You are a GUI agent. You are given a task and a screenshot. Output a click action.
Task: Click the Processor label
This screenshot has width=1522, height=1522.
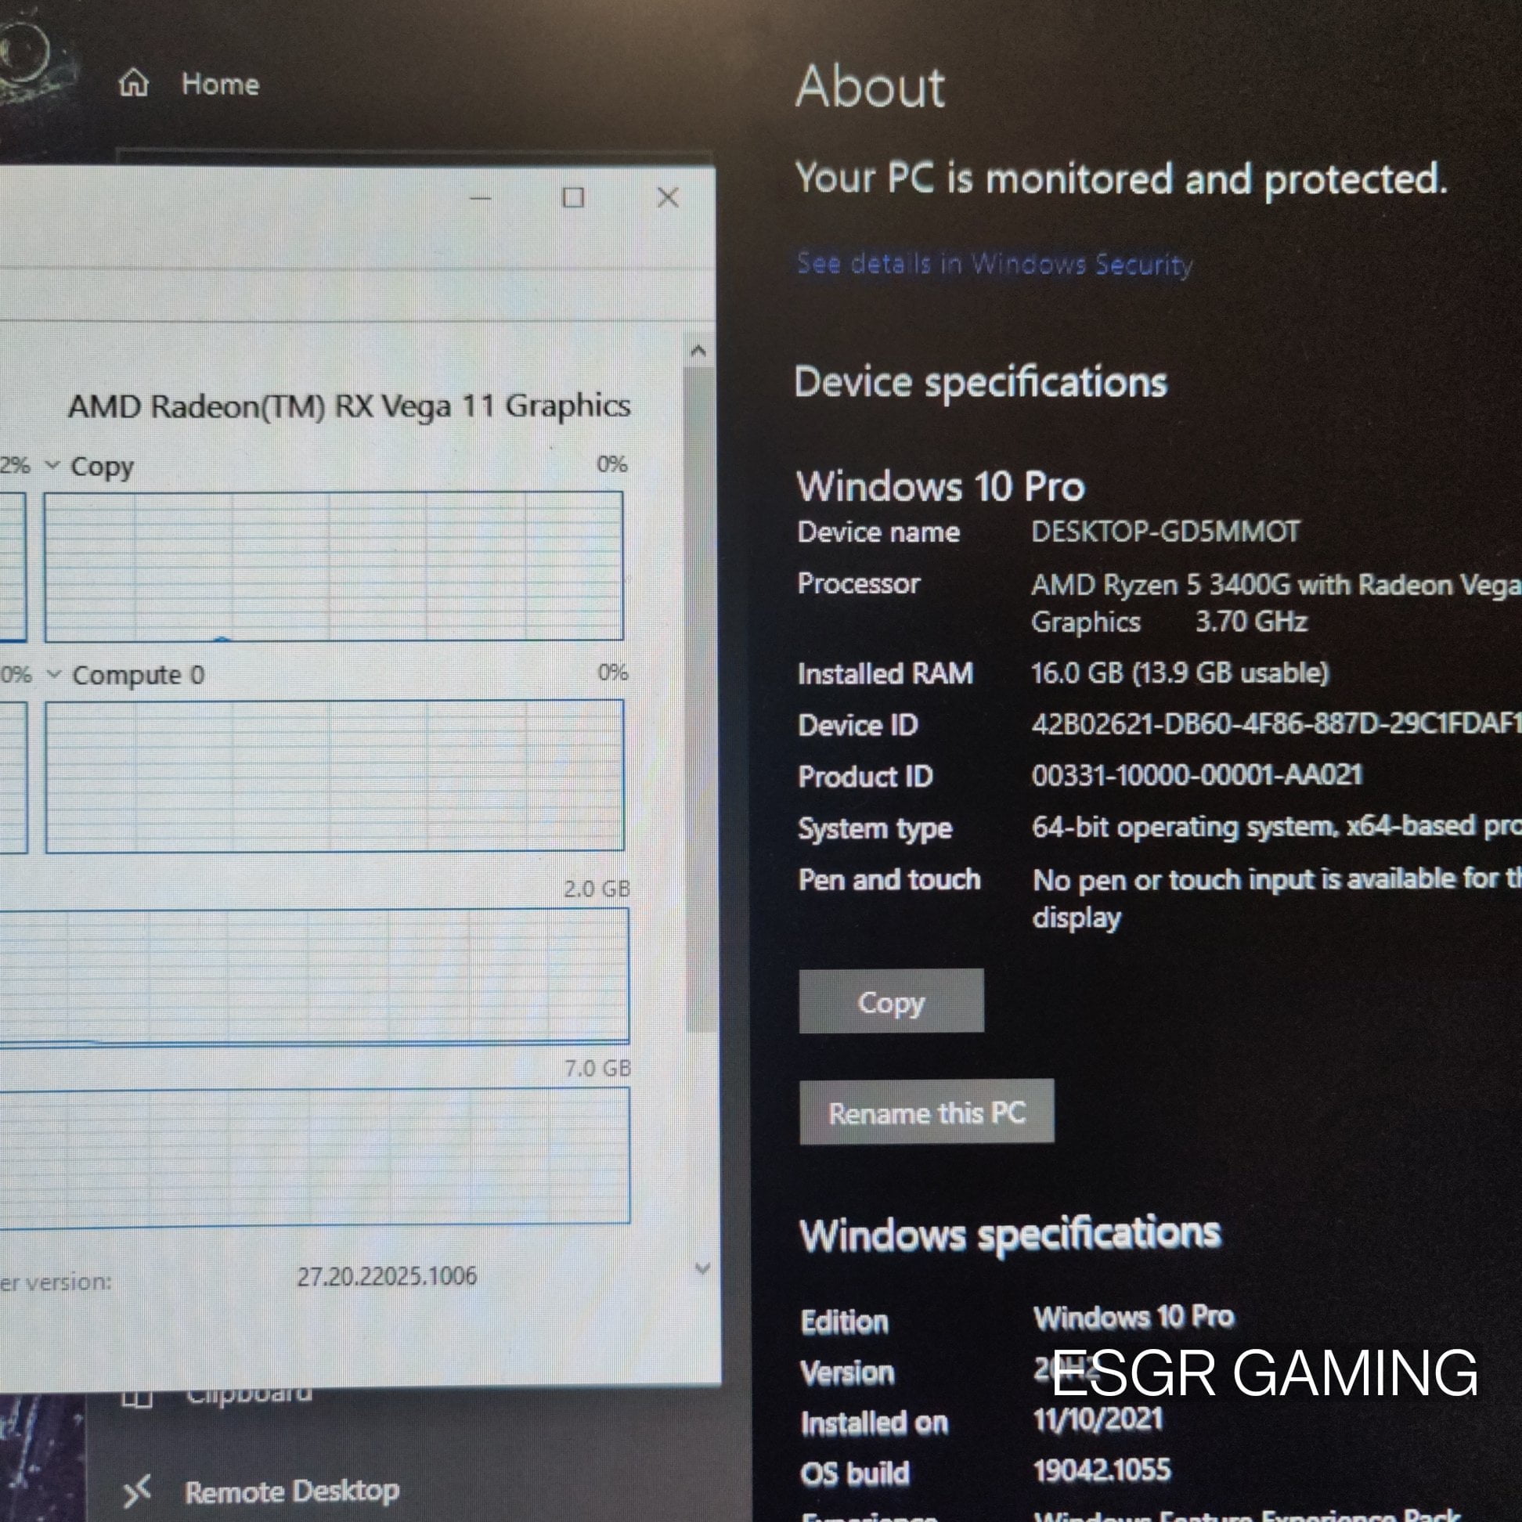click(x=859, y=584)
